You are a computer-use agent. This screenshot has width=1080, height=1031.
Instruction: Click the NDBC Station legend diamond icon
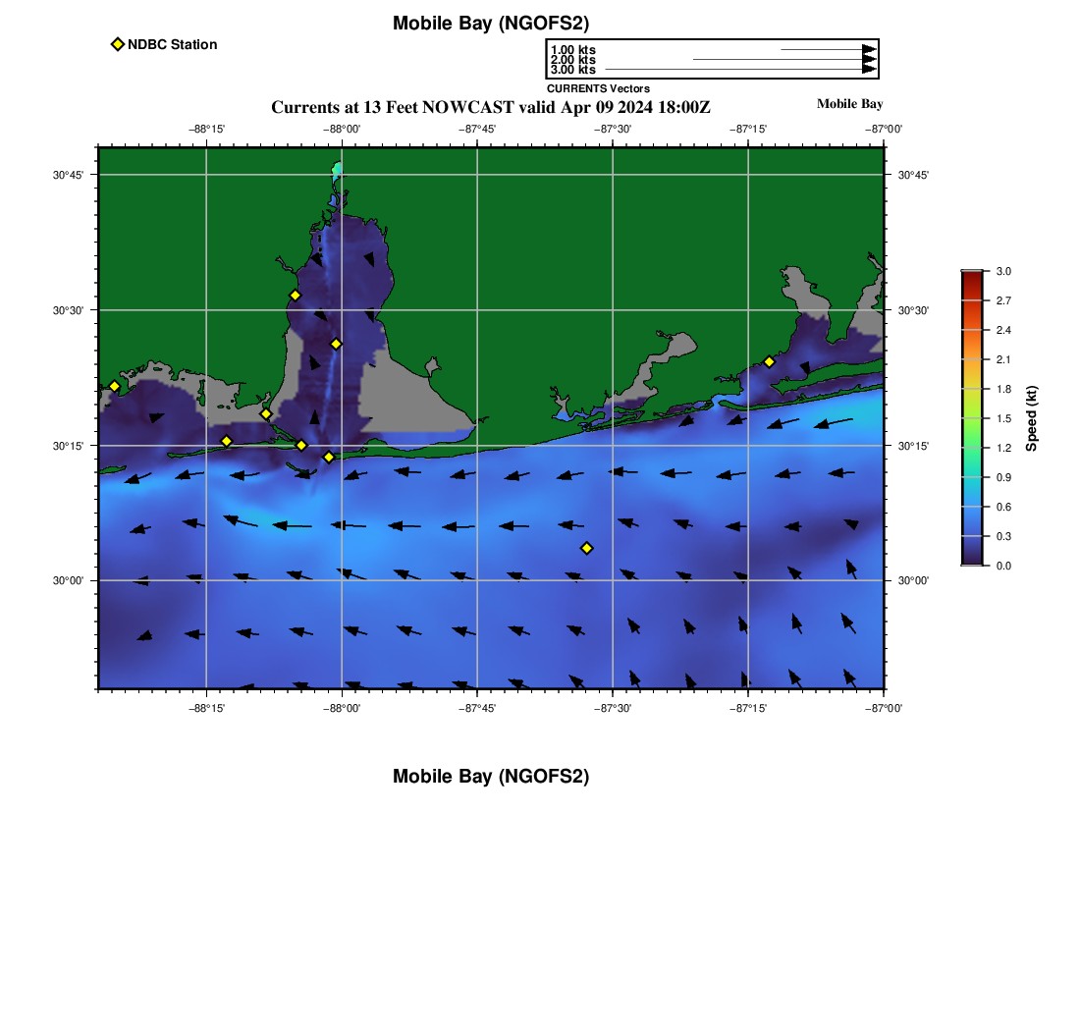117,44
